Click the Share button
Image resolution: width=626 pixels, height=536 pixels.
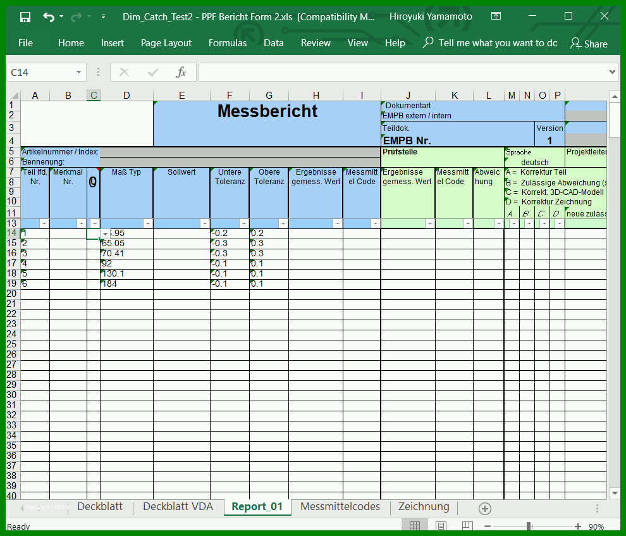click(x=589, y=44)
